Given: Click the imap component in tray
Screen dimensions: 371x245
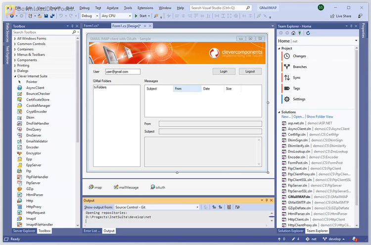Looking at the screenshot, I should coord(95,187).
